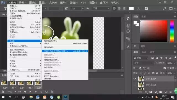
Task: Open Word from Windows taskbar
Action: [38, 97]
